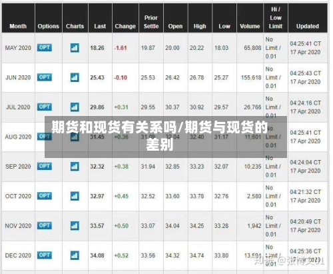Click the OPT button for NOV 2020

45,225
